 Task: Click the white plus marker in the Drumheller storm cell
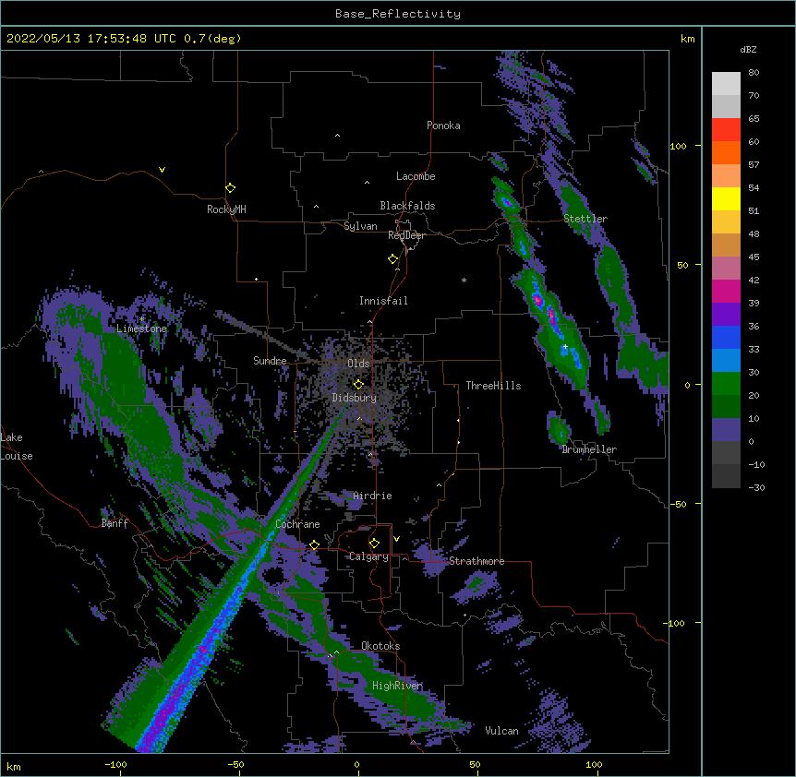point(565,346)
